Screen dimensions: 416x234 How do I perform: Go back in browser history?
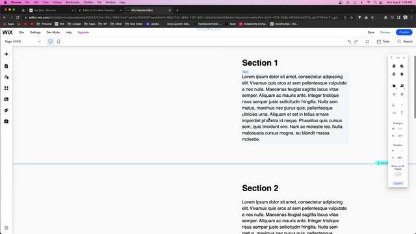(x=5, y=18)
